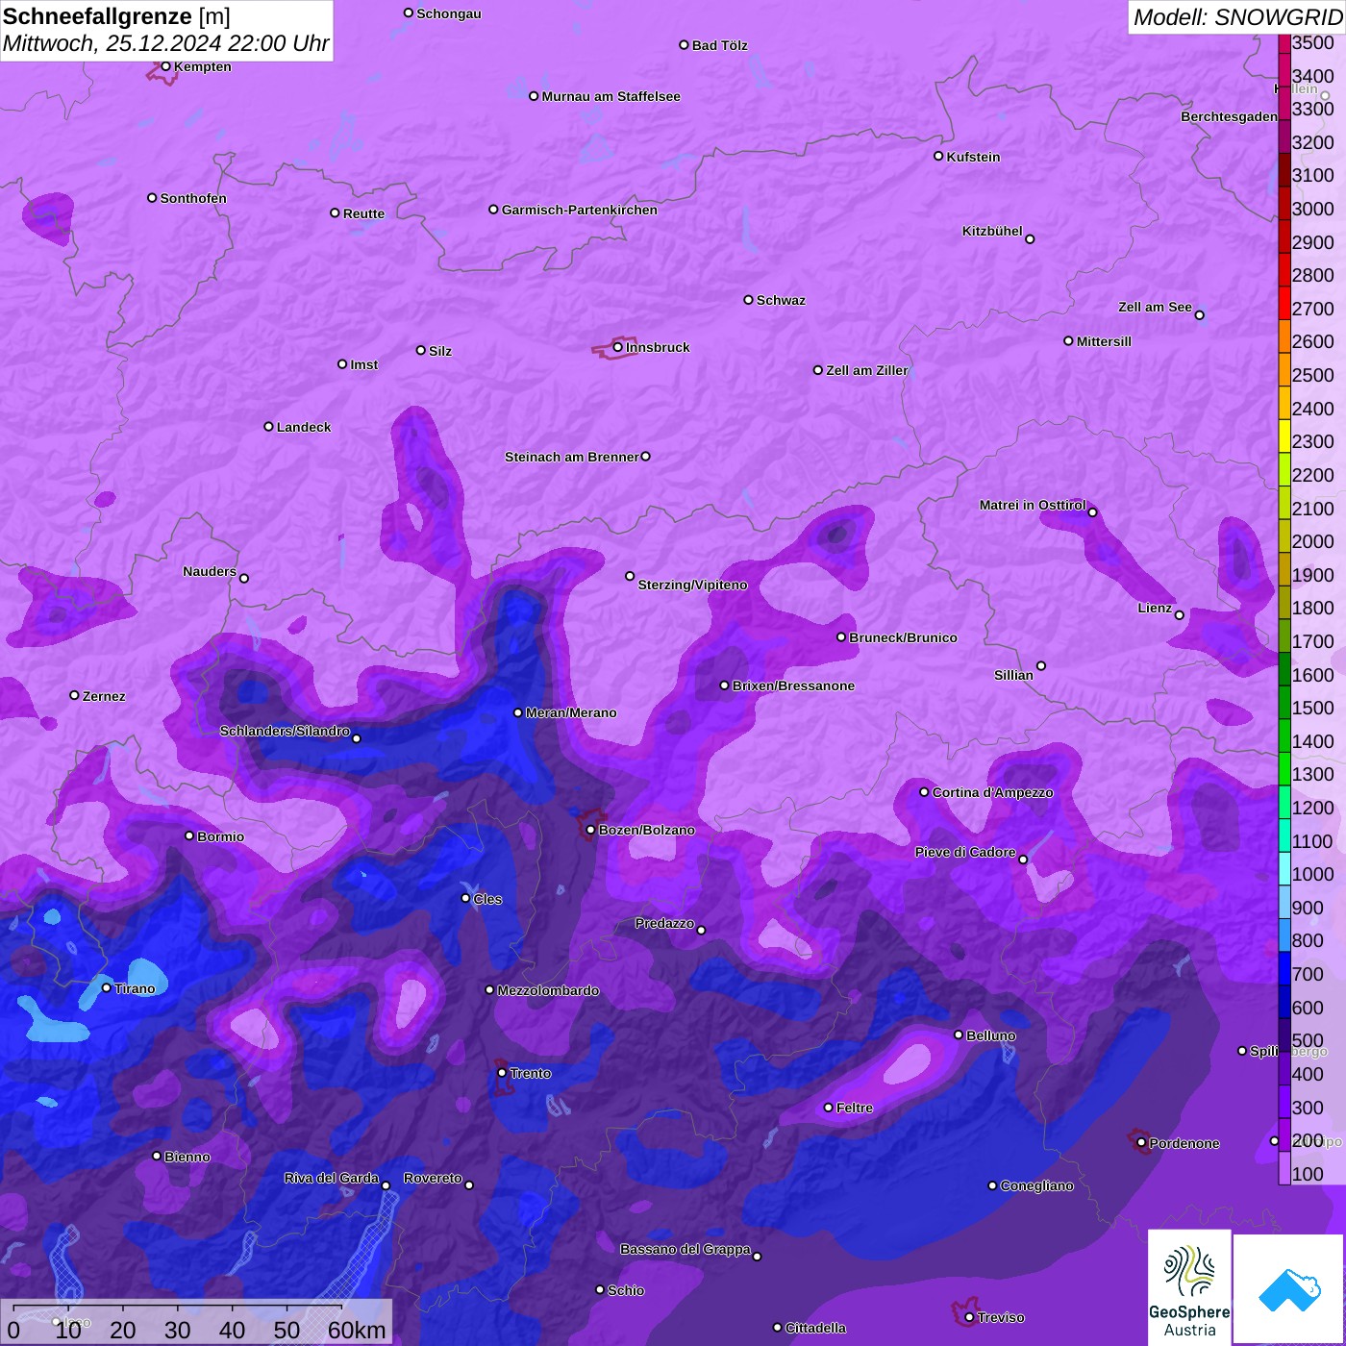The height and width of the screenshot is (1346, 1346).
Task: Click the Zell am See marker dot
Action: (x=1199, y=314)
